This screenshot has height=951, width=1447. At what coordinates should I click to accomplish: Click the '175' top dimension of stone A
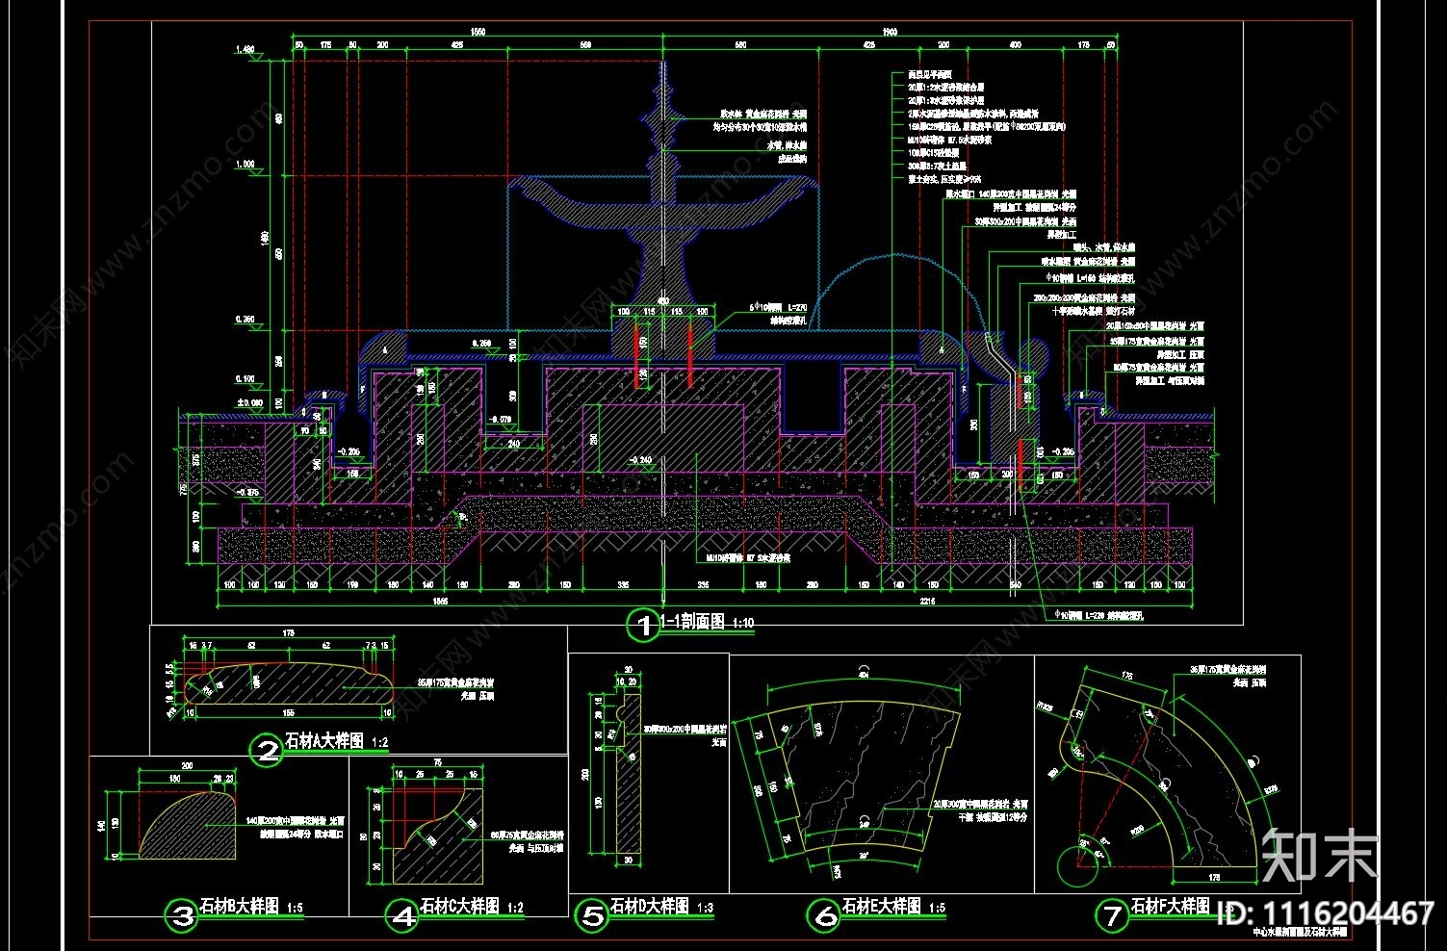coord(288,632)
